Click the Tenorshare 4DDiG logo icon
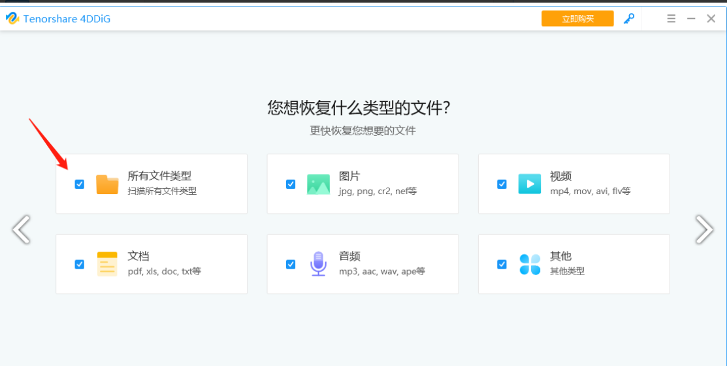 (12, 19)
